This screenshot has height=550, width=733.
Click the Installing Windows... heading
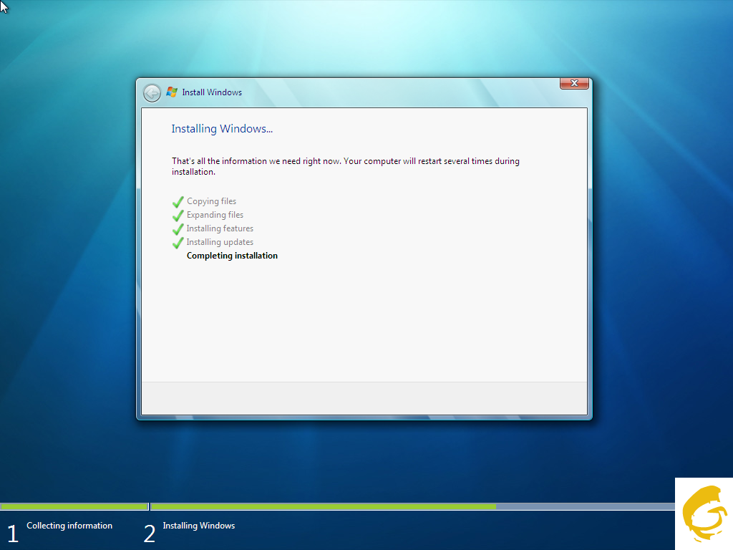[x=222, y=129]
